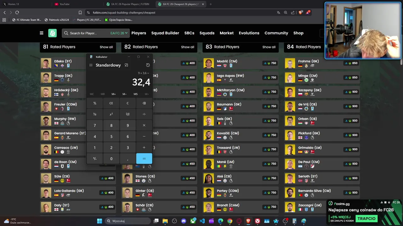The image size is (403, 226).
Task: Click the calculator divide key
Action: (144, 114)
